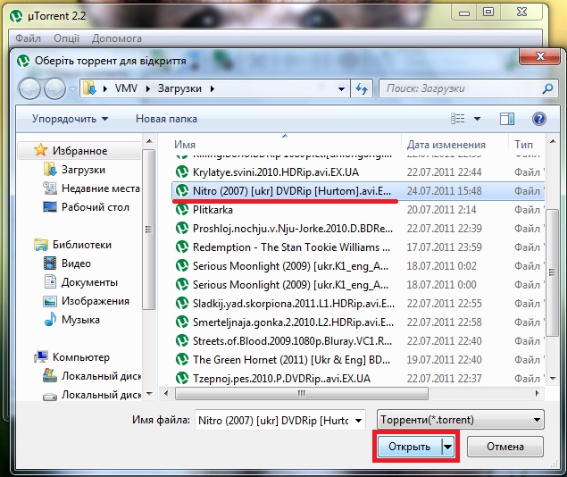Image resolution: width=567 pixels, height=477 pixels.
Task: Click the refresh icon beside the address bar
Action: click(362, 88)
